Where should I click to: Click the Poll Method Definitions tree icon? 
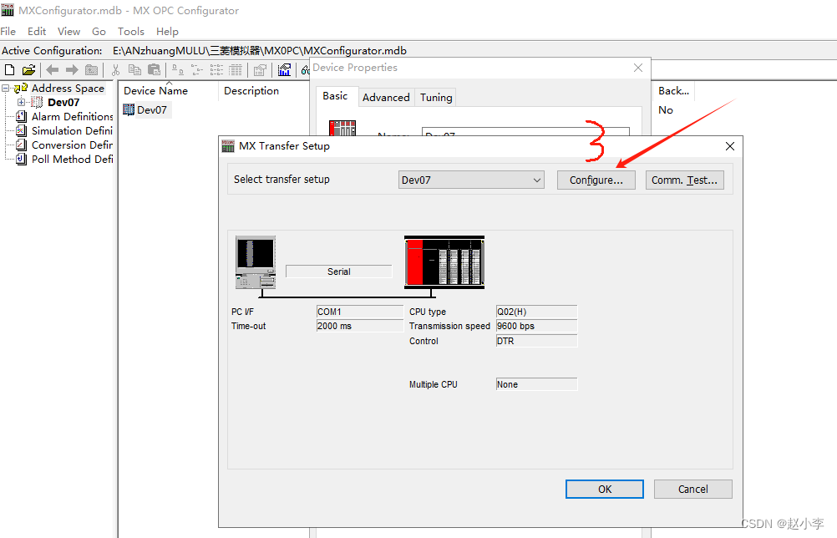(x=22, y=159)
